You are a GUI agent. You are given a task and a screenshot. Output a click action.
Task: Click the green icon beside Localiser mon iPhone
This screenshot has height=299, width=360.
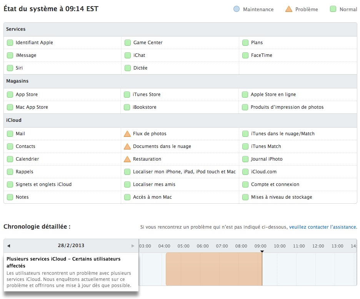127,172
